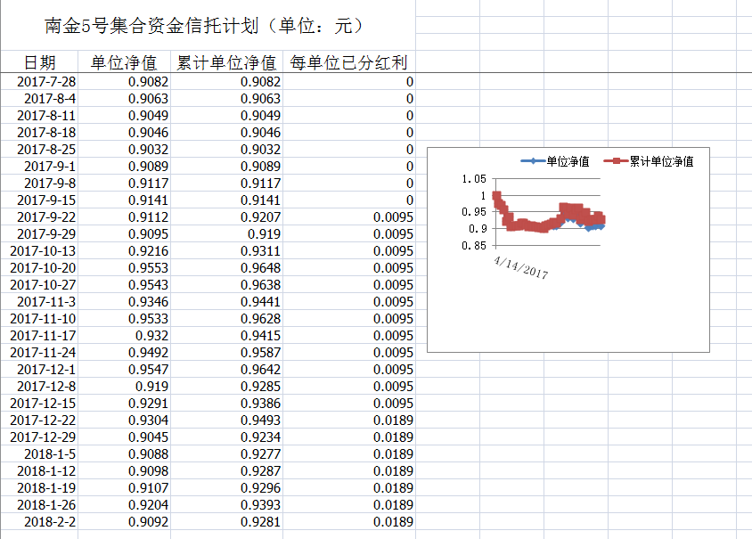Select the 每单位已分红利 column header cell
Screen dimensions: 752x539
(x=348, y=62)
